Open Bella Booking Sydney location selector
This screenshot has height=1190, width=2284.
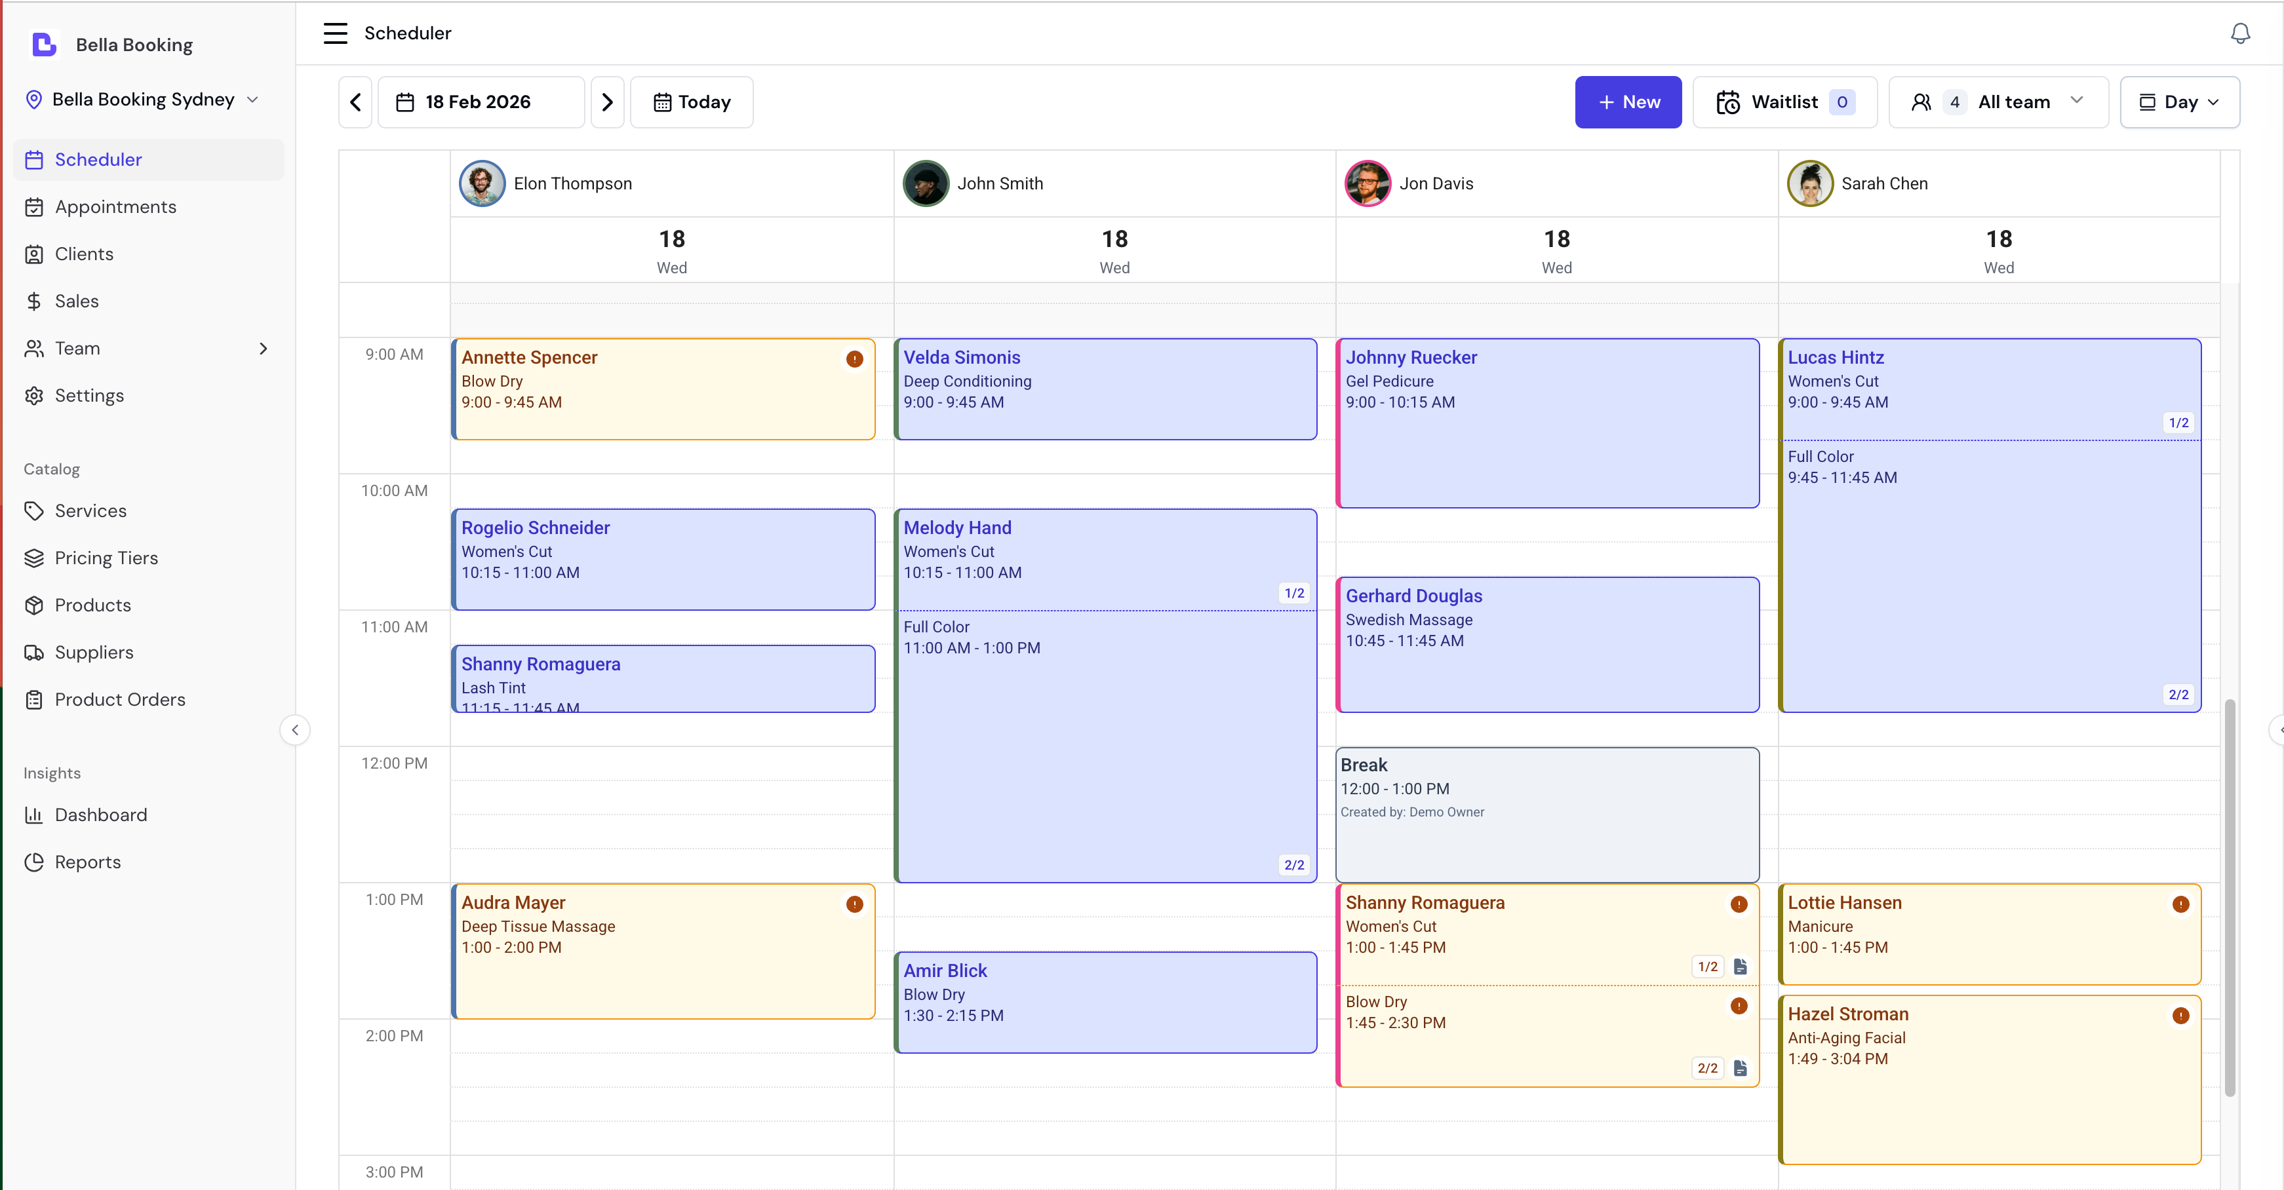click(x=143, y=99)
